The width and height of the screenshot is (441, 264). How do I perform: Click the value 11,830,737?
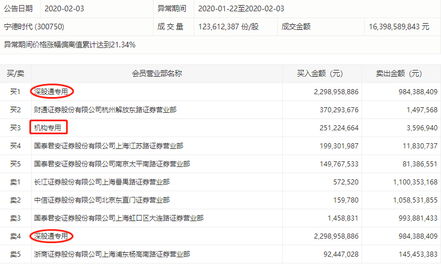(x=420, y=146)
